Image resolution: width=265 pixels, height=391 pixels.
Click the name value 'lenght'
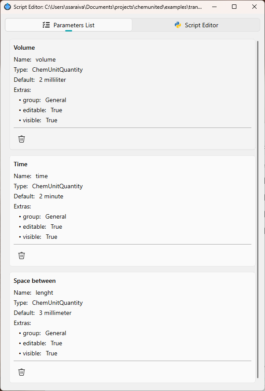44,292
